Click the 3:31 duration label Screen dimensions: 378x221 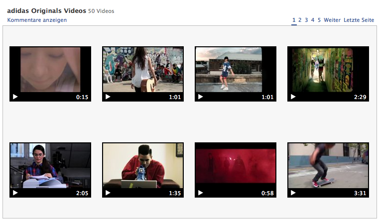coord(360,193)
